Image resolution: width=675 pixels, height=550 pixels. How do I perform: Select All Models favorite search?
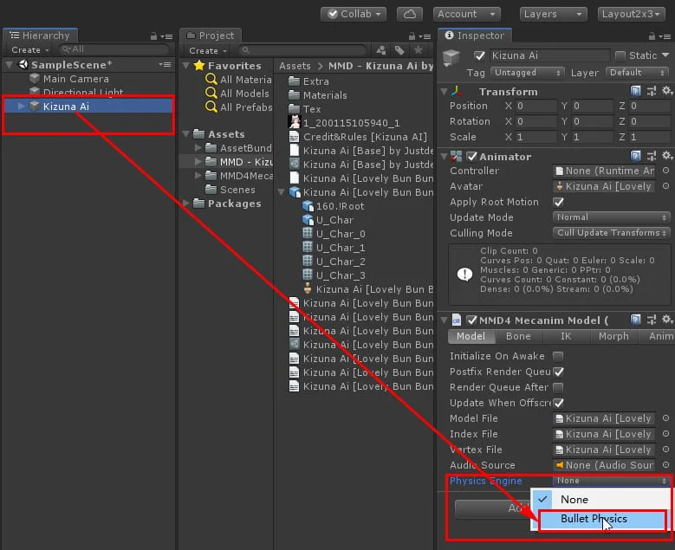(243, 94)
